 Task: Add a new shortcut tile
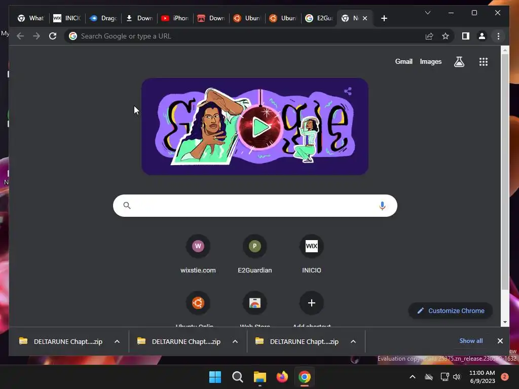312,308
